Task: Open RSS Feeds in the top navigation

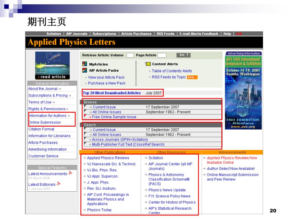Action: tap(165, 34)
